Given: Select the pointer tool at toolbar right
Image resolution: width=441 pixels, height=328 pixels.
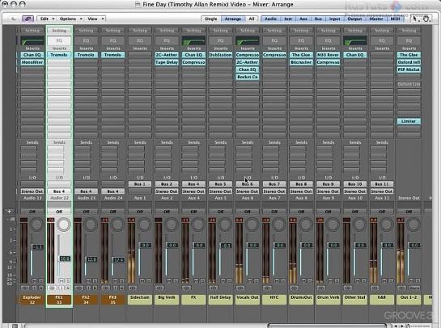Looking at the screenshot, I should coord(415,19).
